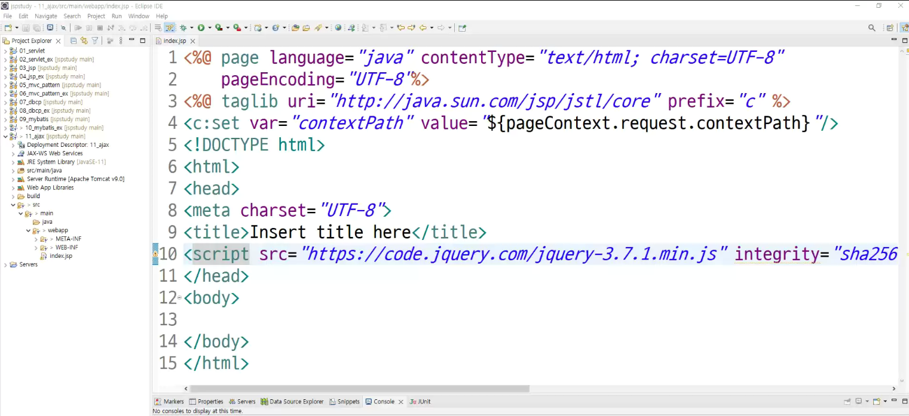Click the green Run button icon

click(x=201, y=27)
